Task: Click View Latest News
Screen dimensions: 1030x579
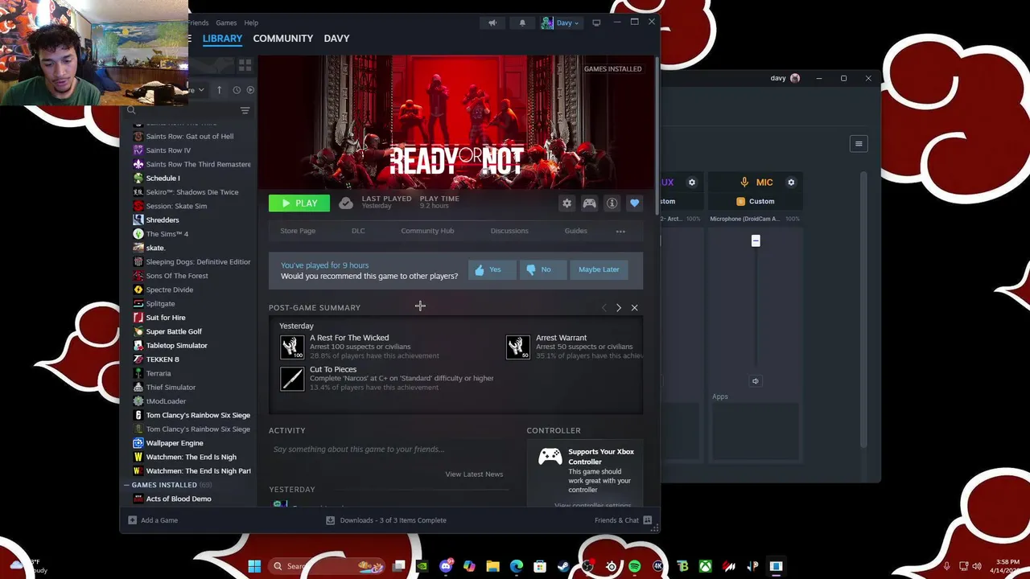Action: (x=474, y=474)
